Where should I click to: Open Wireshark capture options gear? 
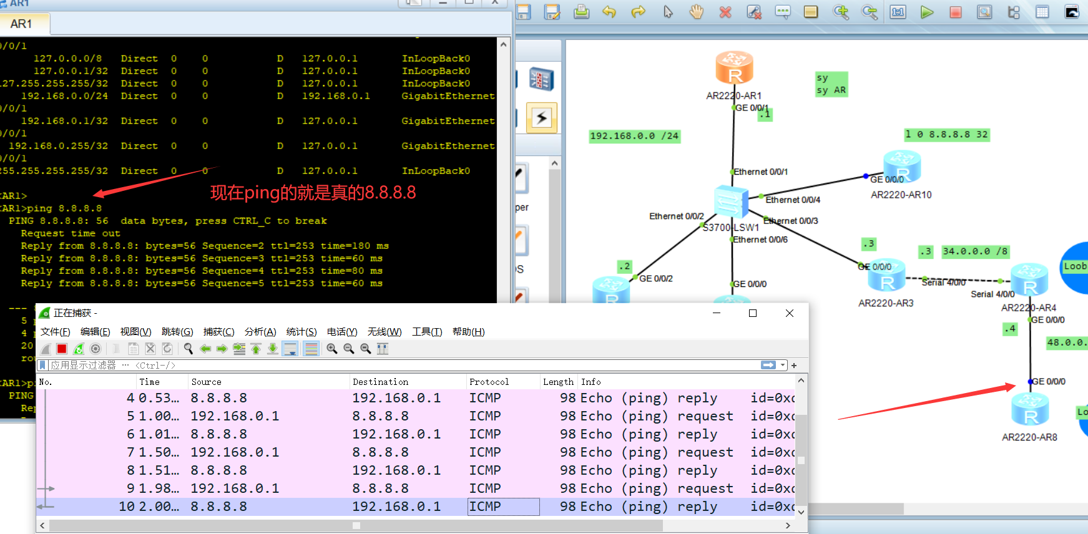point(96,349)
